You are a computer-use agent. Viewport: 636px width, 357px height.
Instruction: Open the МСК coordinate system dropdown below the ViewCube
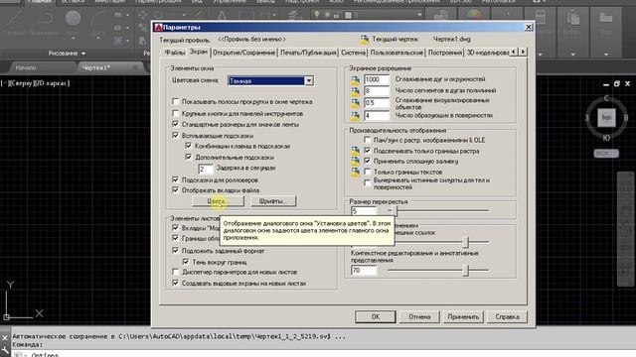(606, 154)
